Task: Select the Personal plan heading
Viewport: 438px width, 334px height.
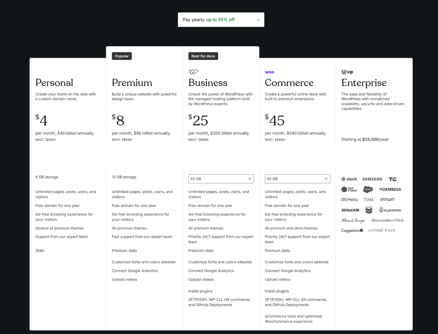Action: (54, 83)
